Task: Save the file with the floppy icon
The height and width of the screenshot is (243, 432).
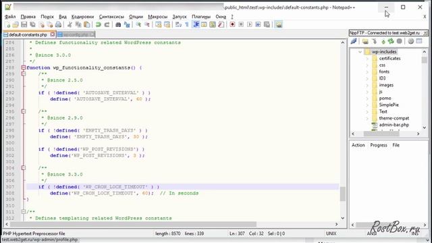Action: (x=24, y=25)
